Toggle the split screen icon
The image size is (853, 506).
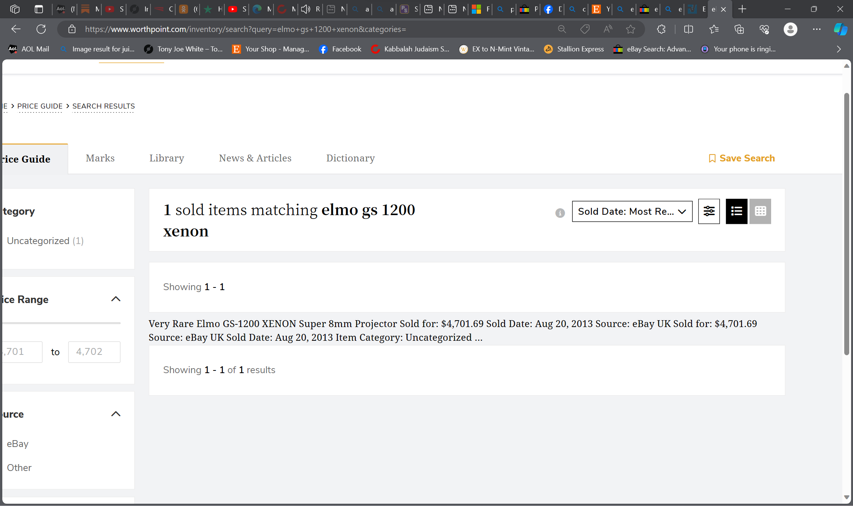pyautogui.click(x=688, y=29)
